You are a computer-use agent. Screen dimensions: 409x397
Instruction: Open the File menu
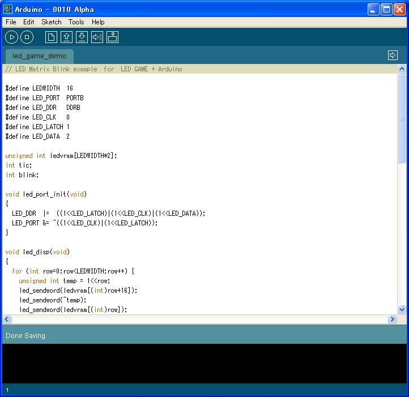coord(11,22)
